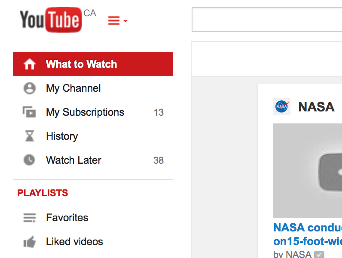Click the by NASA uploader link
342x258 pixels.
click(x=292, y=254)
